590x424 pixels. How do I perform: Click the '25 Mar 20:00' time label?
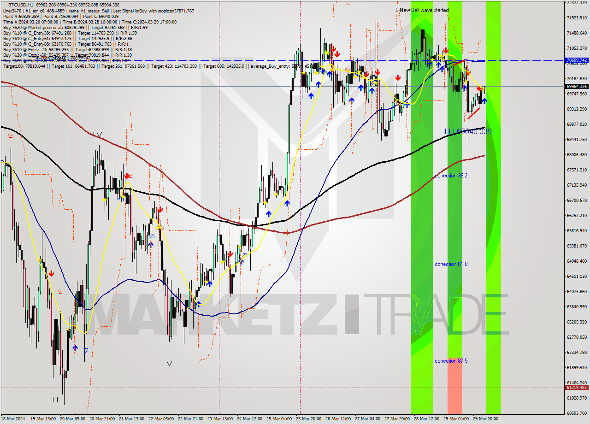[309, 419]
